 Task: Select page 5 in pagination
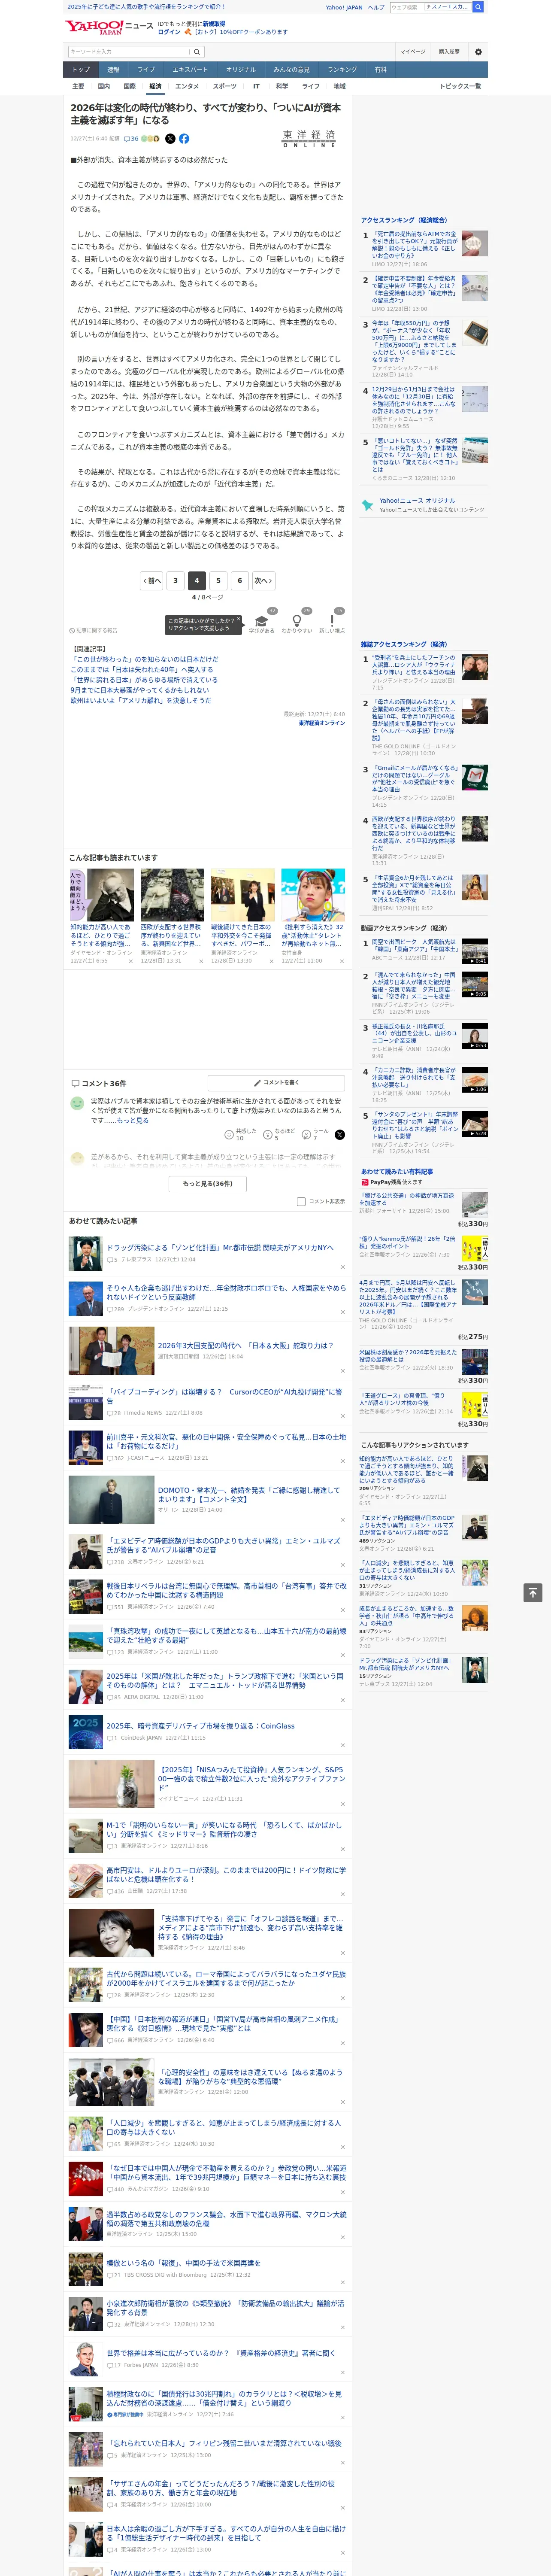tap(218, 580)
